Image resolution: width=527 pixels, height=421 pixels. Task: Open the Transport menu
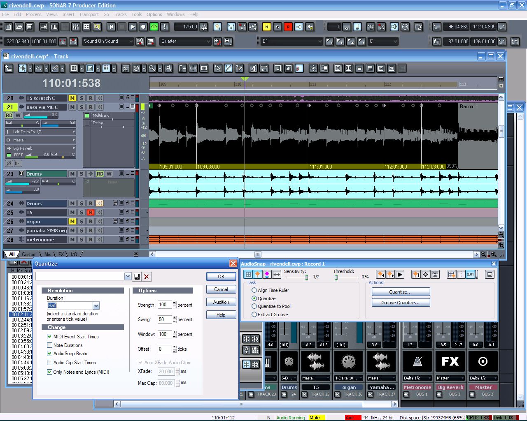click(89, 14)
